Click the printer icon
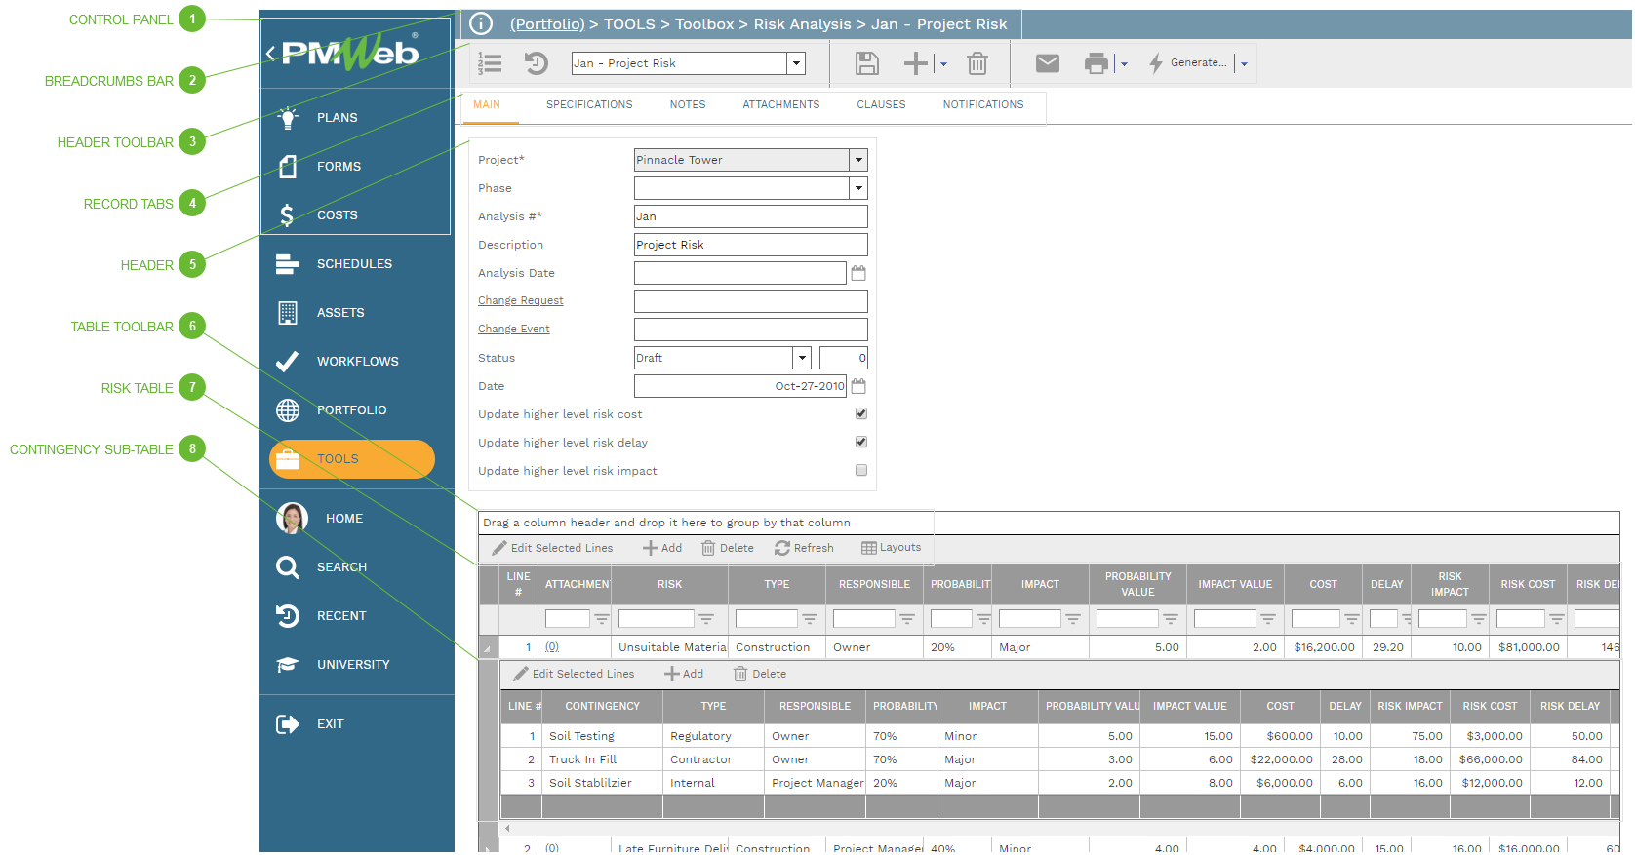This screenshot has width=1635, height=855. [x=1096, y=64]
